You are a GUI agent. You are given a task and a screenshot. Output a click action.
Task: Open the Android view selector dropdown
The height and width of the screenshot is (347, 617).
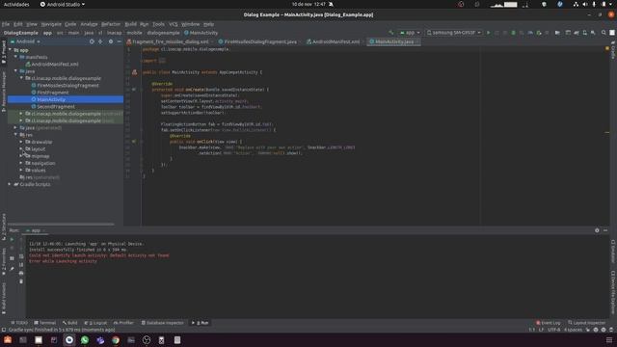[x=26, y=41]
